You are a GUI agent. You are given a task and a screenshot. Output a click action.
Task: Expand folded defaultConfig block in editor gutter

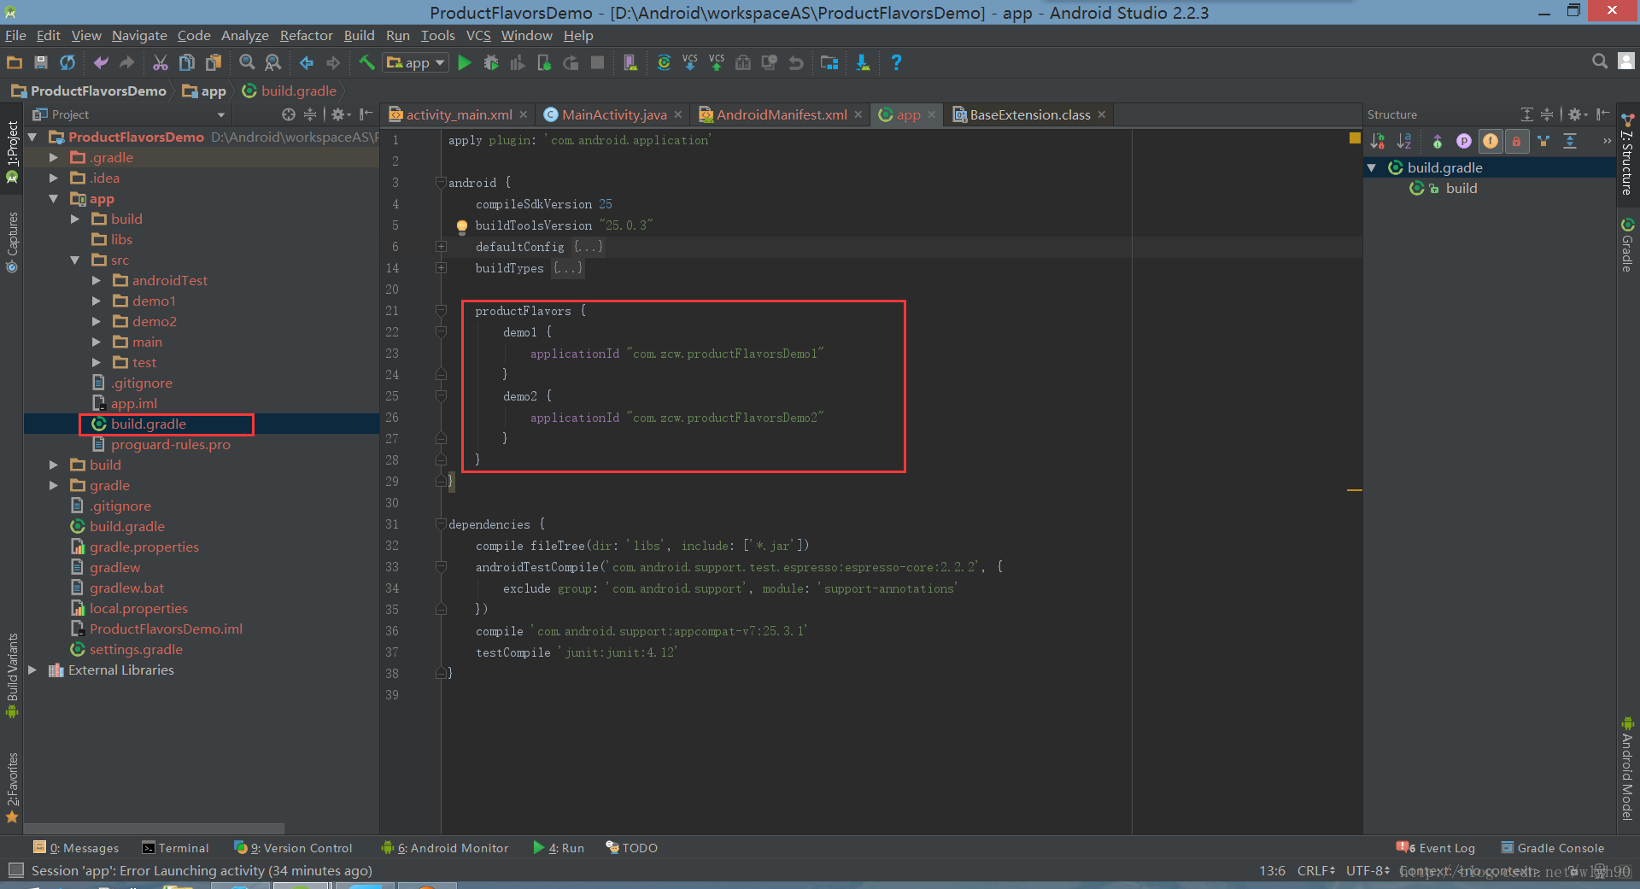[441, 247]
